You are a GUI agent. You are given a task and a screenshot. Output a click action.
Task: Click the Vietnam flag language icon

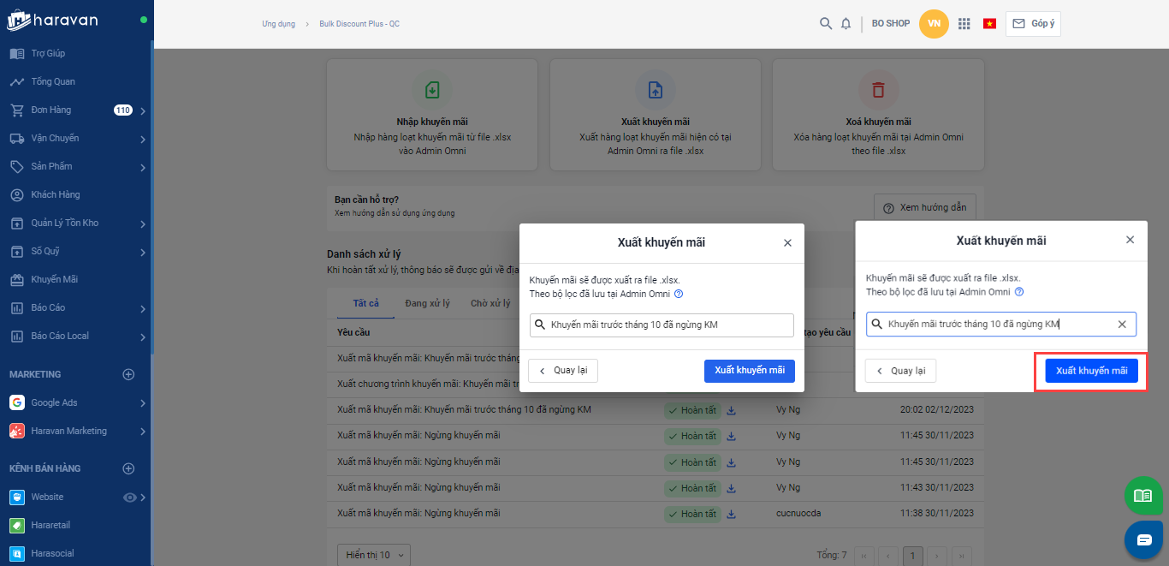click(990, 24)
